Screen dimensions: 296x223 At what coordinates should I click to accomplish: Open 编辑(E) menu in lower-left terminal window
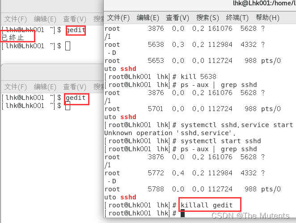click(45, 87)
